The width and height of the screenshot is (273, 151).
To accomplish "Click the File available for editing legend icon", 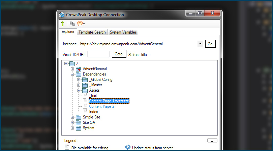I will (x=67, y=147).
